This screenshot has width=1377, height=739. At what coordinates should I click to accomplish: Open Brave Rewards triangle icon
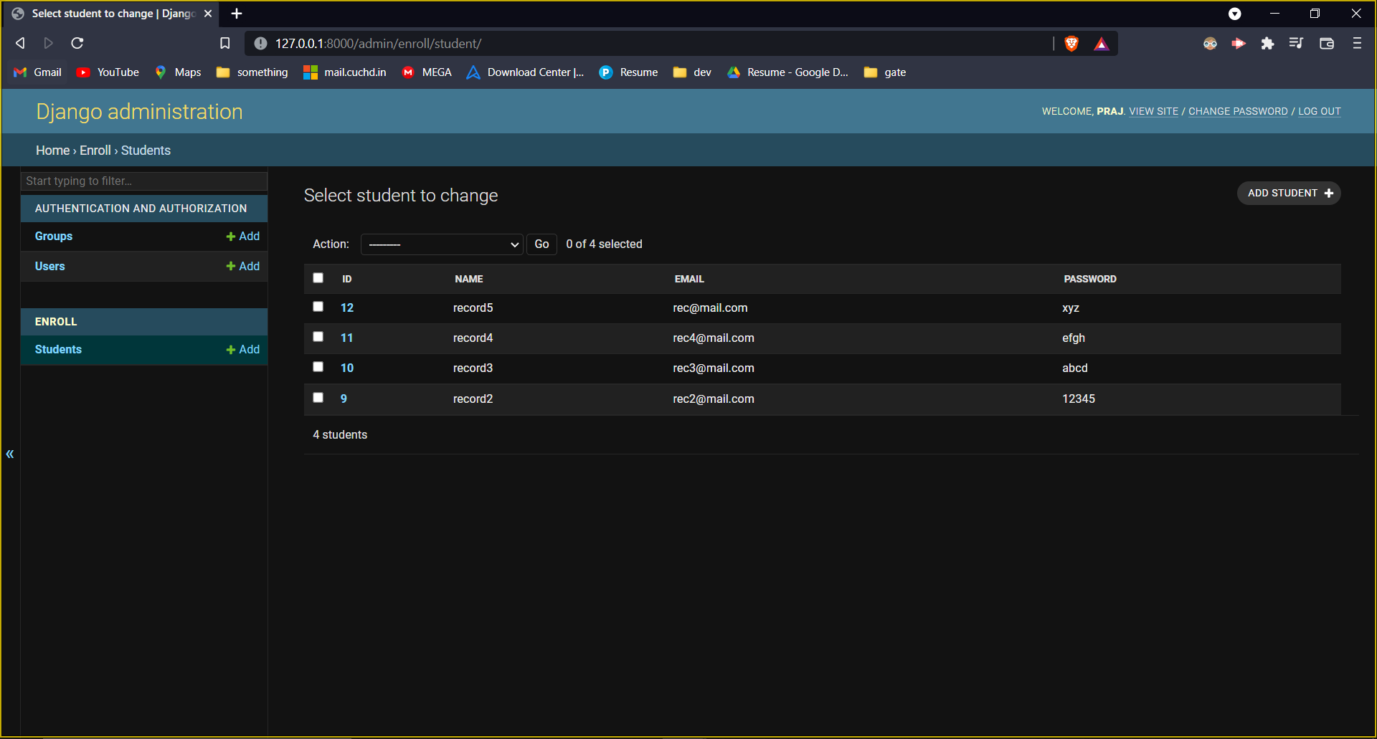[1102, 44]
